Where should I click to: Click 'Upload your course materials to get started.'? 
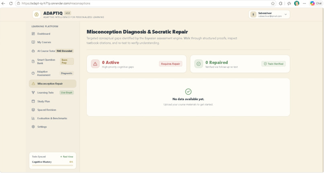pos(188,104)
